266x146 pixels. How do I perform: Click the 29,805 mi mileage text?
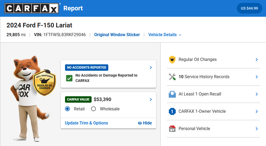tap(16, 35)
